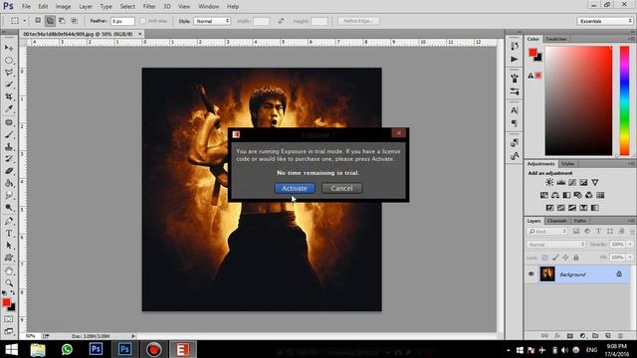
Task: Click the layer style fx icon
Action: (557, 336)
